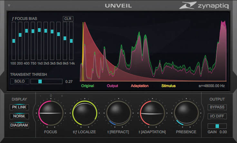Viewport: 237px width, 143px height.
Task: Toggle the DIAGRAM display button
Action: tap(19, 125)
